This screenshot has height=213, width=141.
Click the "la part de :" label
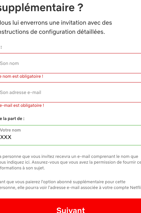(14, 119)
